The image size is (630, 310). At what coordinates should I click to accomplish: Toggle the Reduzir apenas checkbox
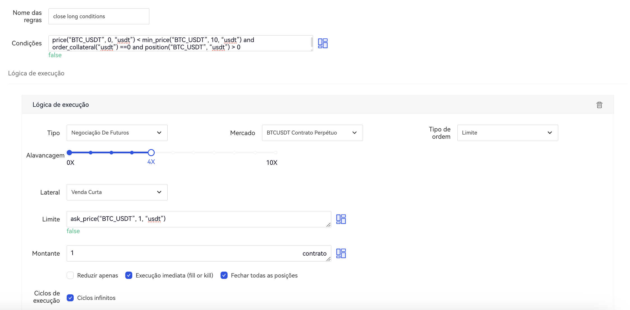(x=70, y=275)
